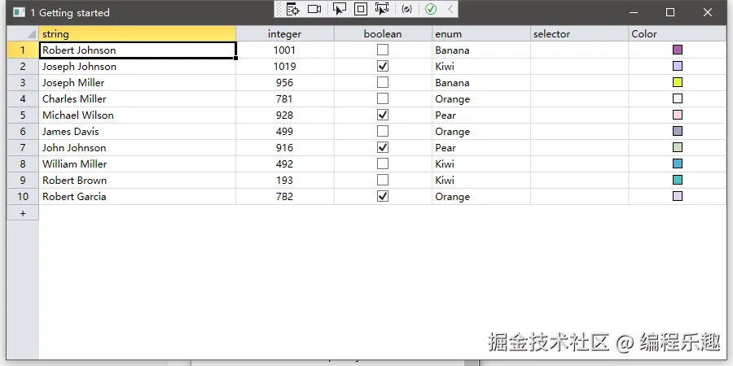Click the video camera icon in debug toolbar
The width and height of the screenshot is (733, 366).
click(x=314, y=9)
